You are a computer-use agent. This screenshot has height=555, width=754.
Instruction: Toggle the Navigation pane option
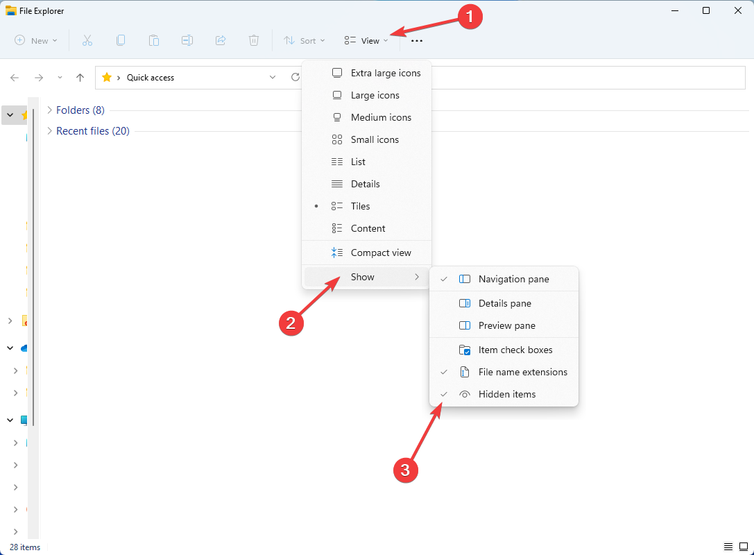point(504,279)
